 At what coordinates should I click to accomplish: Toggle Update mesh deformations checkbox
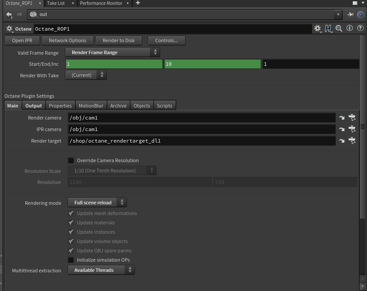tap(71, 213)
